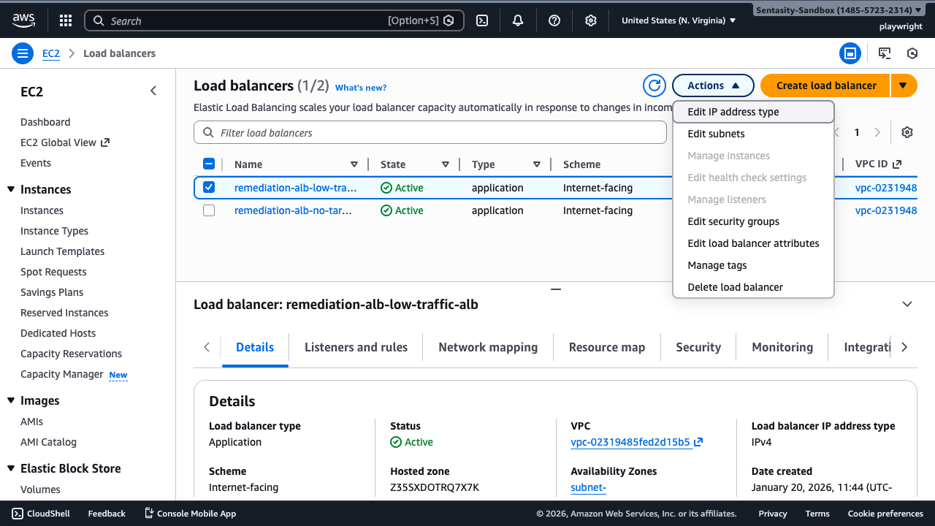Choose Edit security groups from Actions menu
This screenshot has height=526, width=935.
pos(733,221)
